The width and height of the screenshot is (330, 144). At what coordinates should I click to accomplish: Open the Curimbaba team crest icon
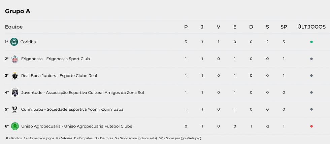click(x=15, y=110)
